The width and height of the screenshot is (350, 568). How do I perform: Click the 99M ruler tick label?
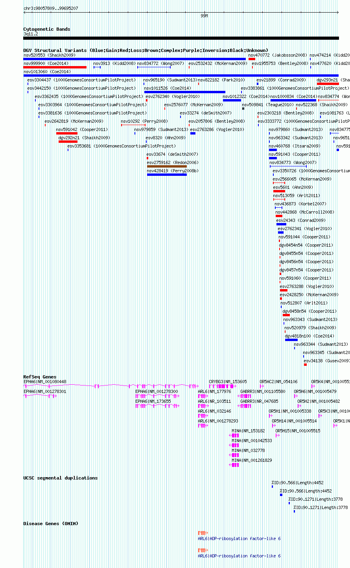pos(204,16)
